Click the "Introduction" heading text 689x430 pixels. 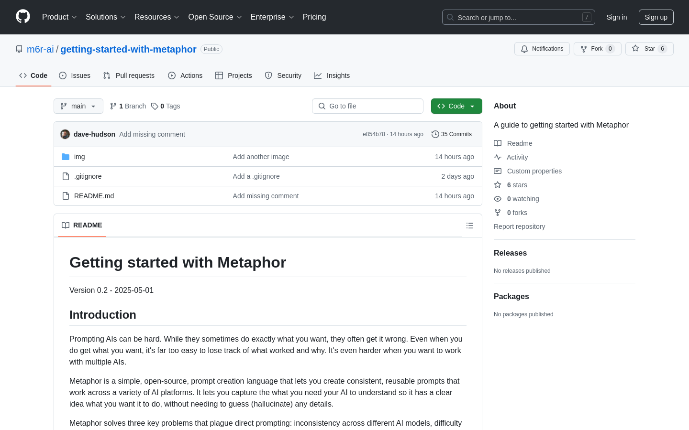point(103,315)
